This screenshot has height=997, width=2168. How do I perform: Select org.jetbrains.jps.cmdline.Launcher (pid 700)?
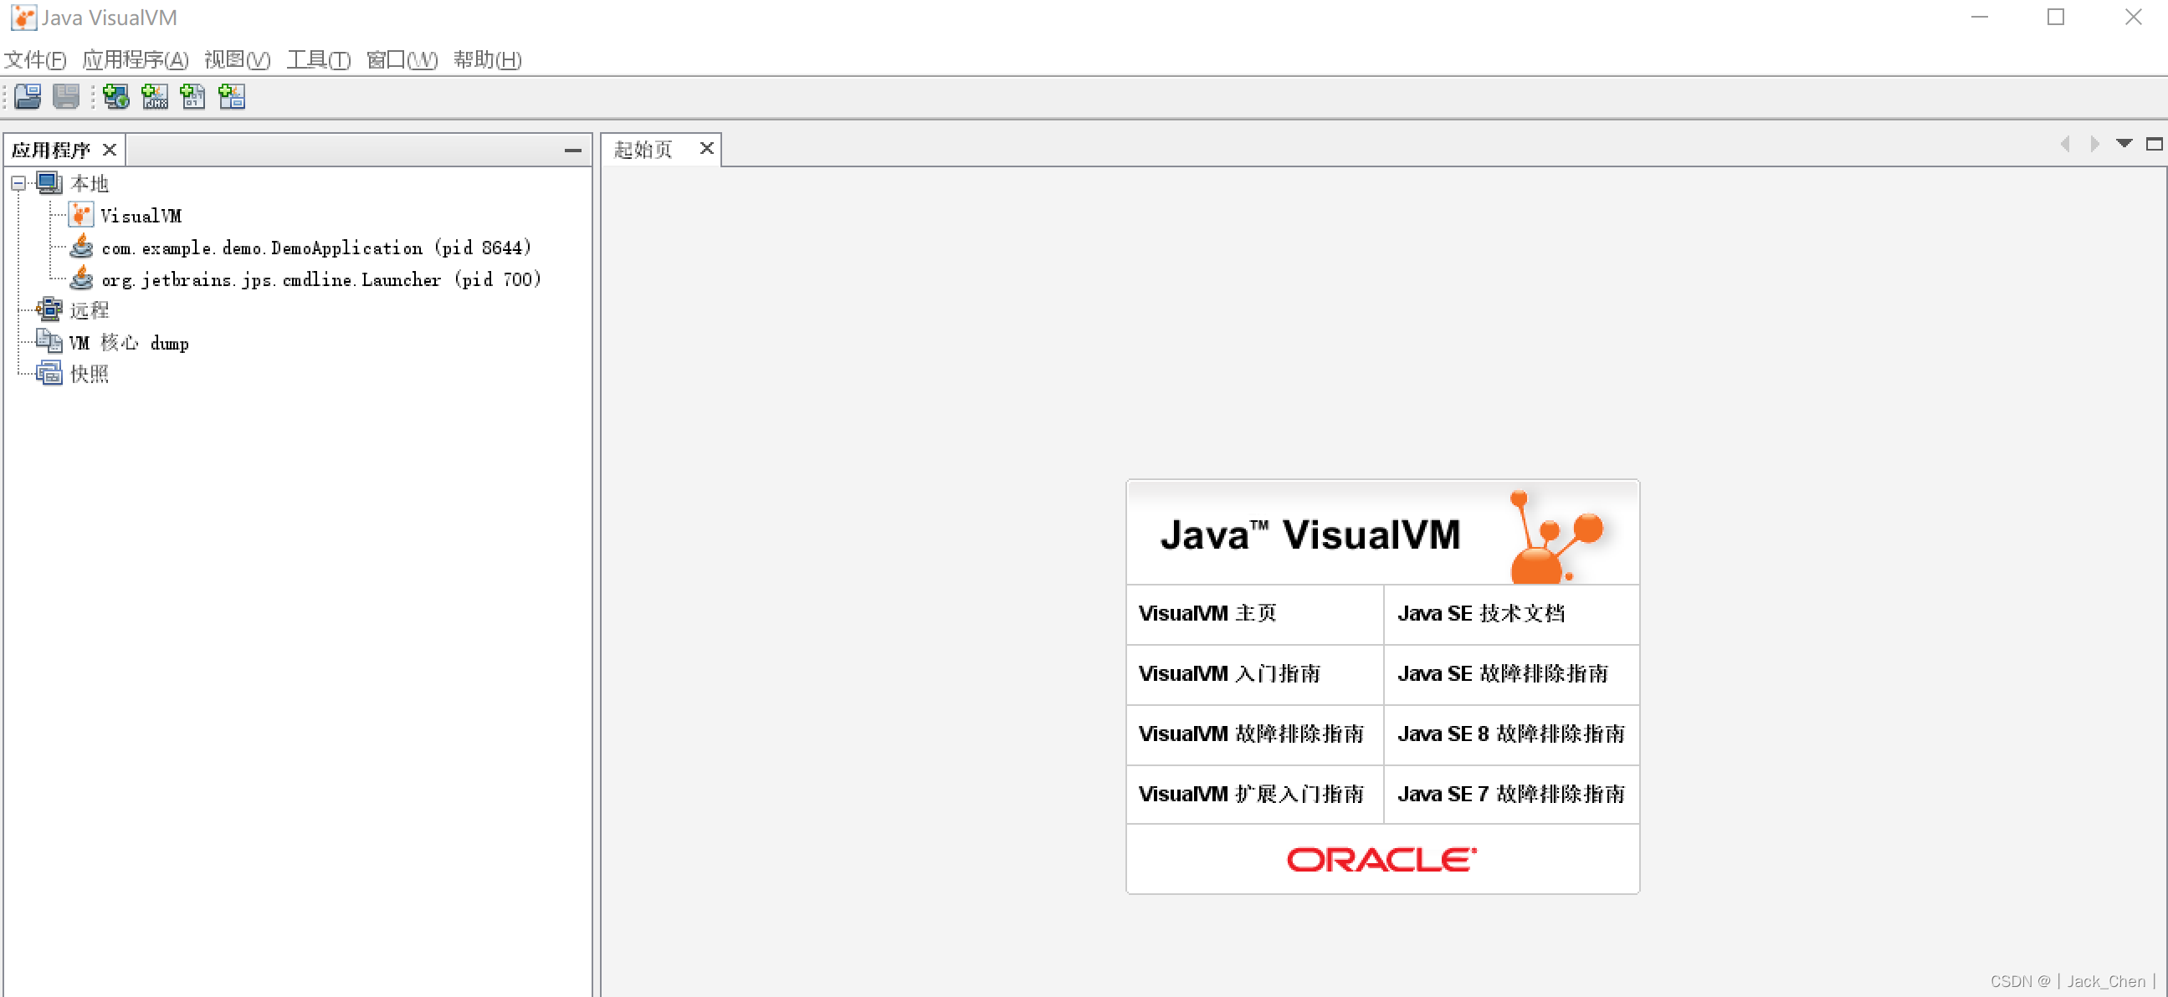(x=320, y=279)
